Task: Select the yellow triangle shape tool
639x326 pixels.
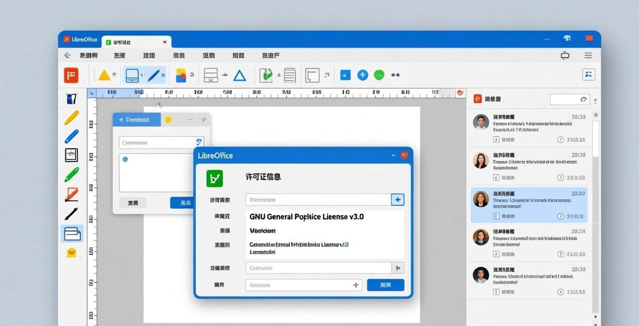Action: [x=105, y=75]
